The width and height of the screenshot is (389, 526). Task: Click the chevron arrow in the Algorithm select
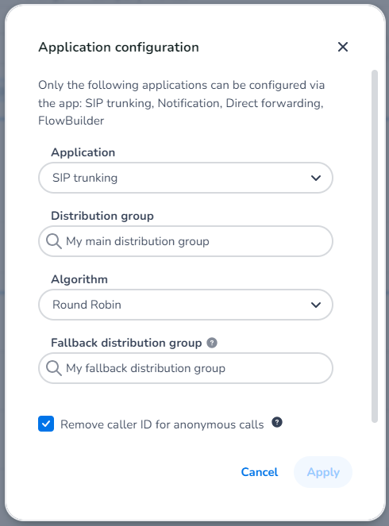(x=316, y=305)
